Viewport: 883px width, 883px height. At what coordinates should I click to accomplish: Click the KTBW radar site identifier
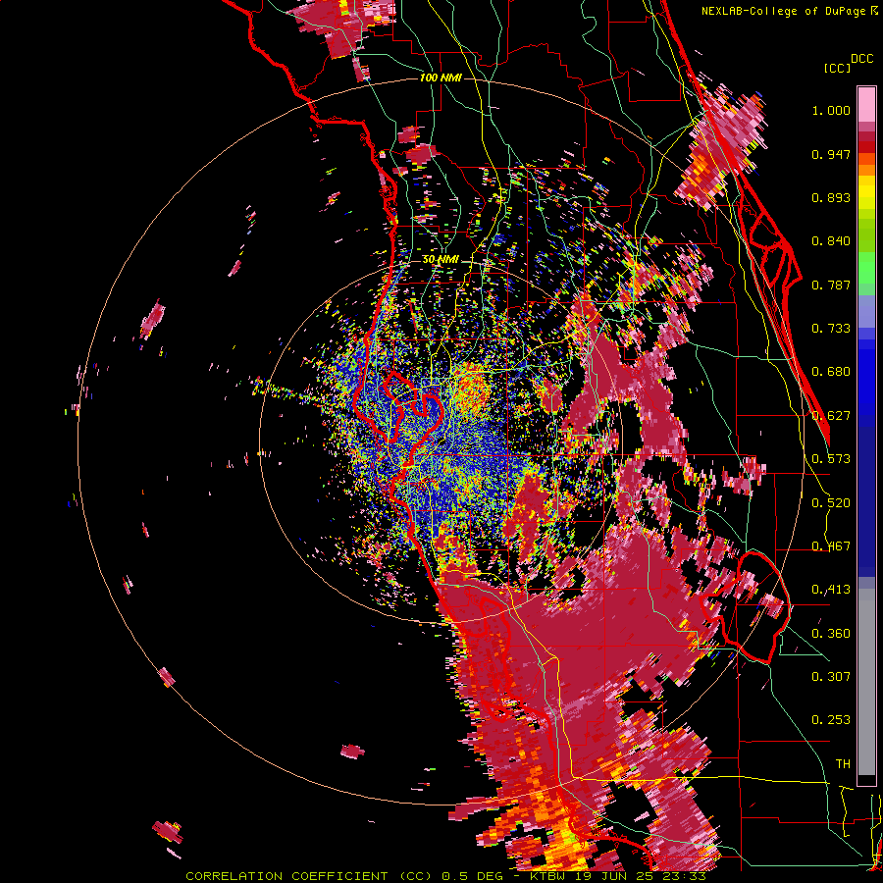pos(547,876)
